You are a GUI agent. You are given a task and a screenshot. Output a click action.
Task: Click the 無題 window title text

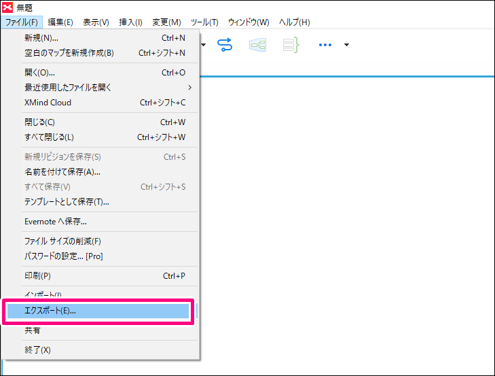click(x=24, y=7)
